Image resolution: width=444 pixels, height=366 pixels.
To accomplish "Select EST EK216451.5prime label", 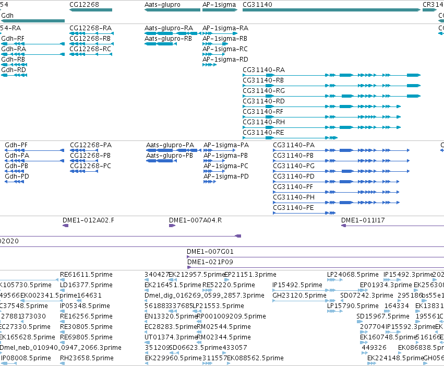I will click(x=173, y=285).
